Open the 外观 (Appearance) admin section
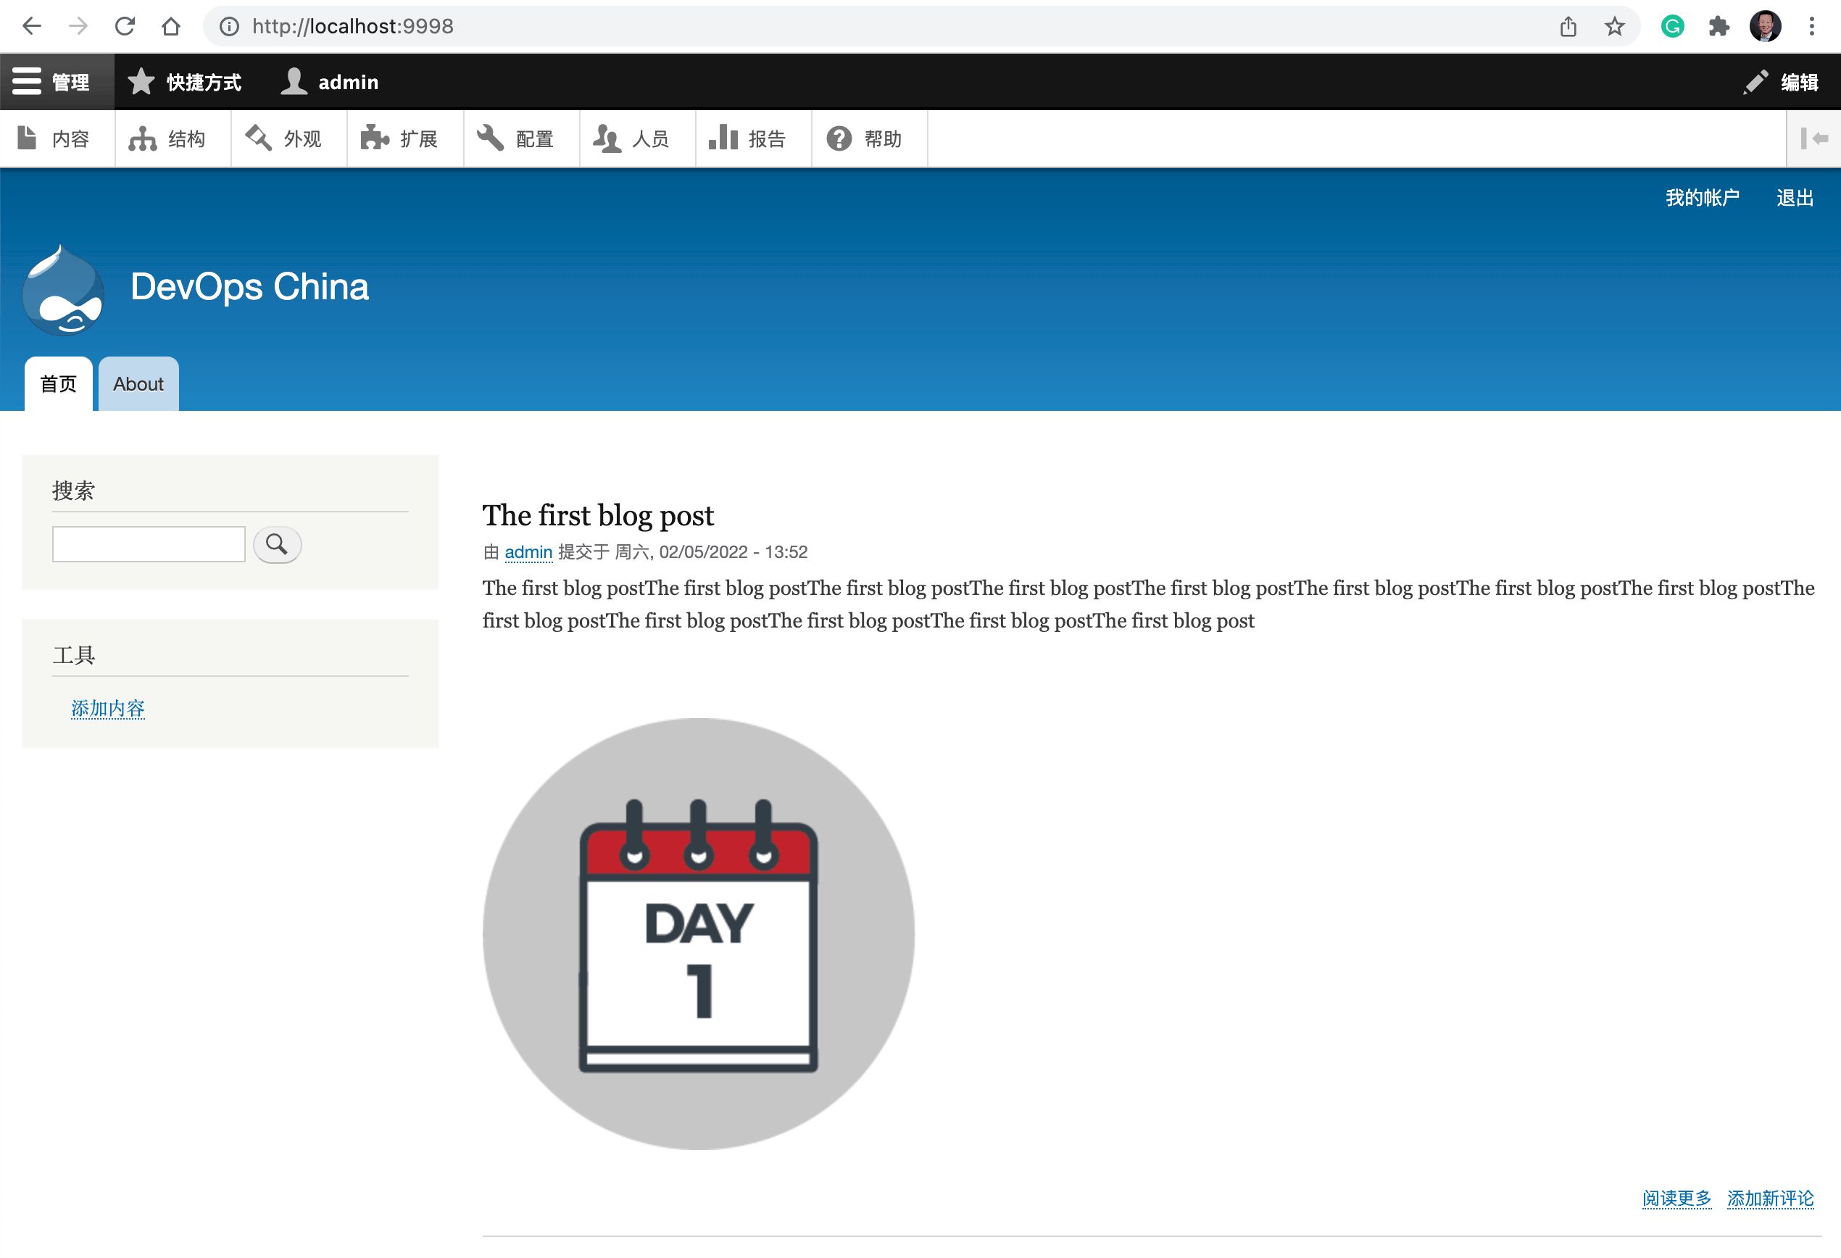Viewport: 1841px width, 1258px height. [288, 138]
